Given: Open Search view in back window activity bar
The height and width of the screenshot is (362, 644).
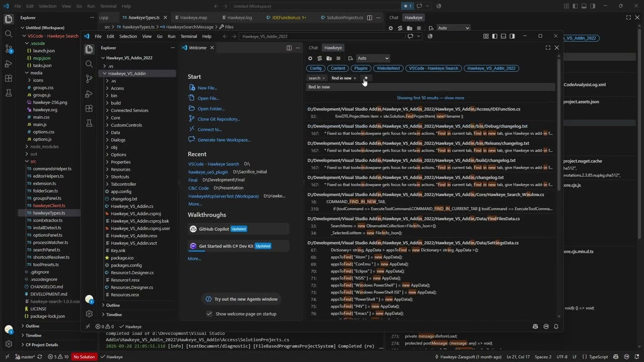Looking at the screenshot, I should [x=9, y=34].
